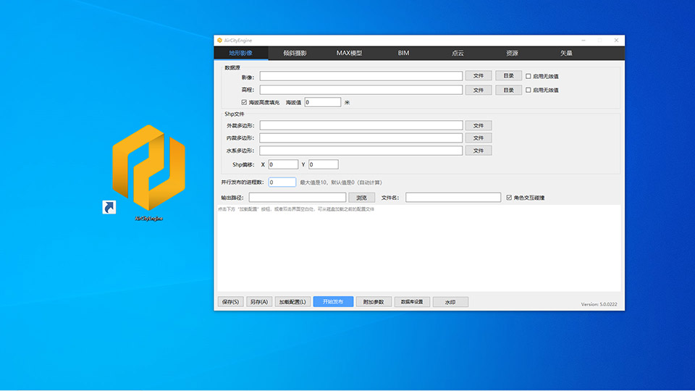Click the 水印 button

[x=450, y=302]
